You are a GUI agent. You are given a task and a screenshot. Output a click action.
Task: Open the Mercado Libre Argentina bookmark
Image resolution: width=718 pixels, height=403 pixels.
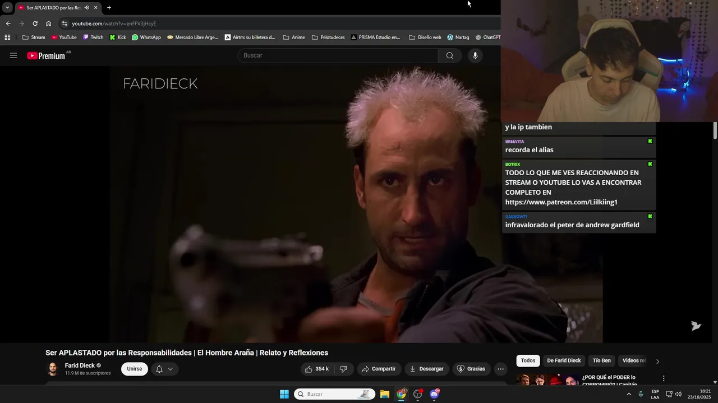point(192,38)
